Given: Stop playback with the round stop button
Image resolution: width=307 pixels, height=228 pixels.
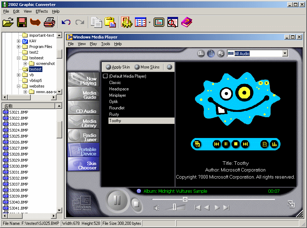Looking at the screenshot, I should pyautogui.click(x=136, y=204).
